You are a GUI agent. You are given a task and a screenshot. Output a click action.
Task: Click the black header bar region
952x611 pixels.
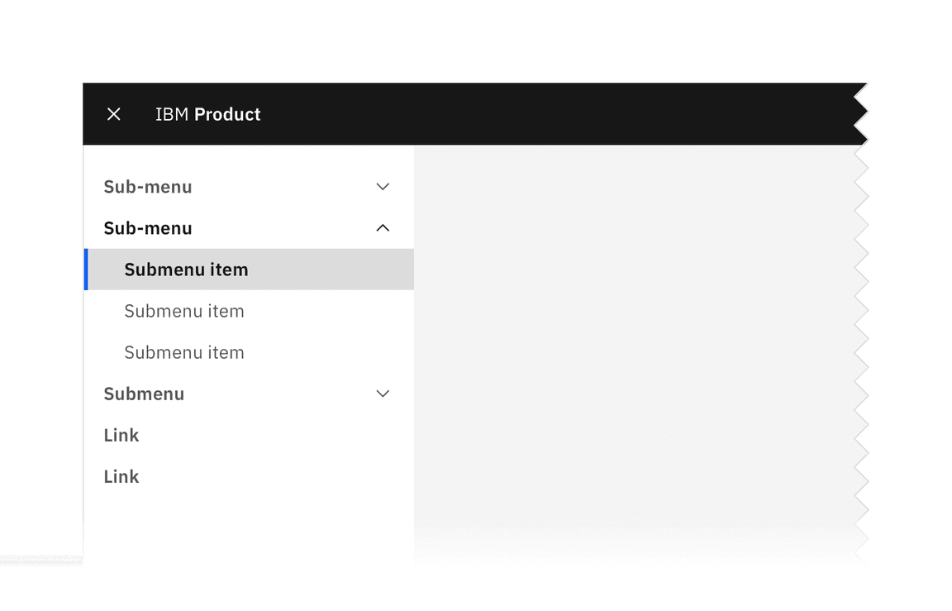(x=496, y=114)
